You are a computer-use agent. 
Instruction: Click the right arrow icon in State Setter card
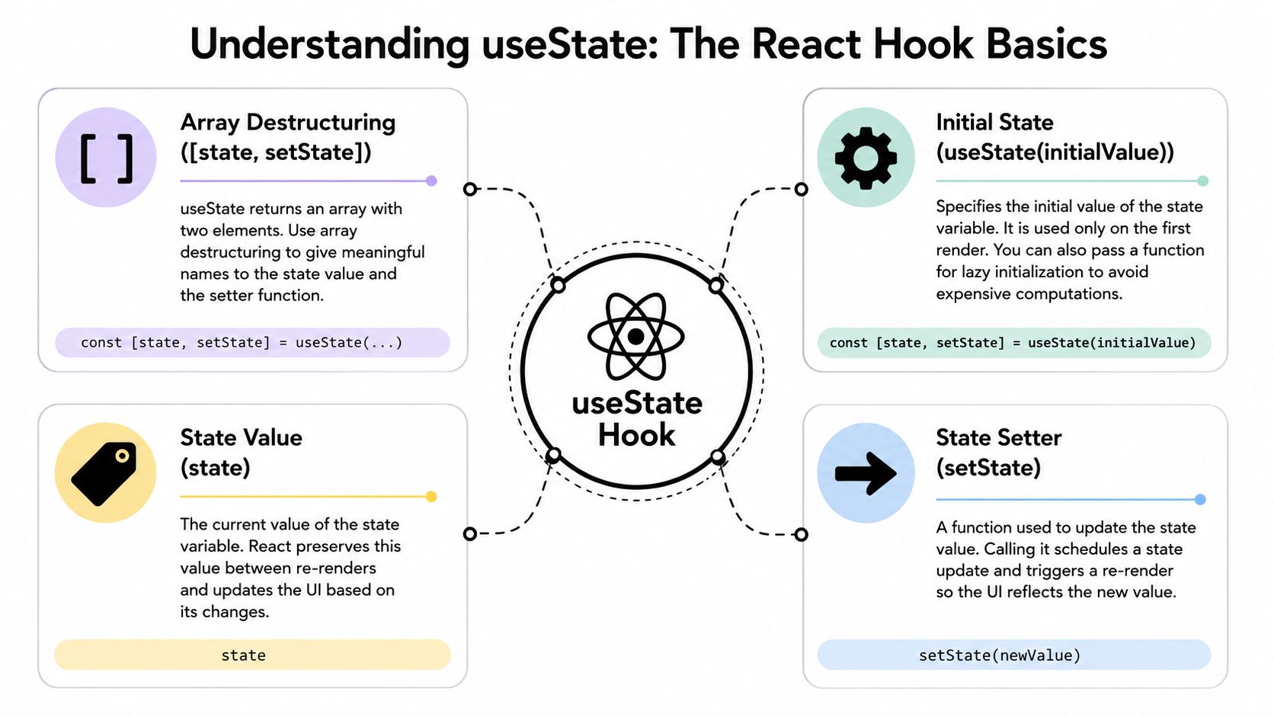coord(866,473)
